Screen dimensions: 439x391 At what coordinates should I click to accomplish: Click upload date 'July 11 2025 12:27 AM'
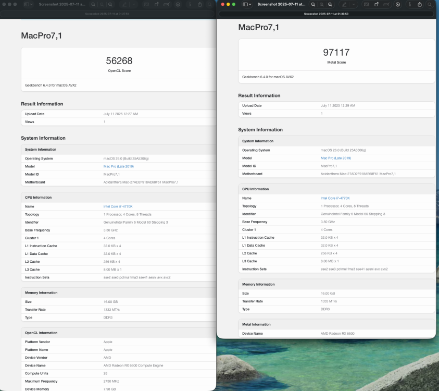click(x=121, y=114)
